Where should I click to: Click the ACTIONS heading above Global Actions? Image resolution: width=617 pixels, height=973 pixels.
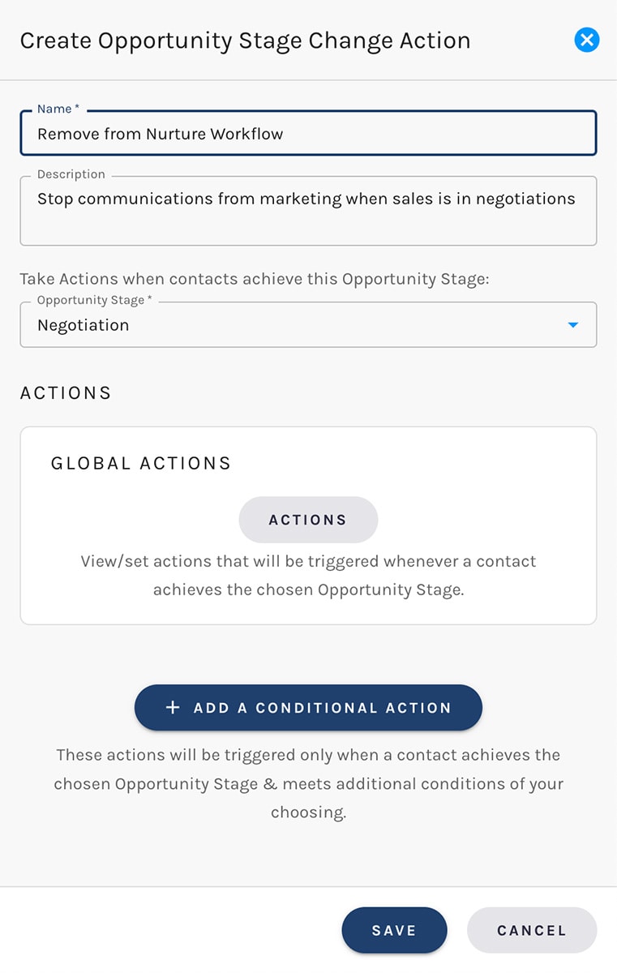66,392
